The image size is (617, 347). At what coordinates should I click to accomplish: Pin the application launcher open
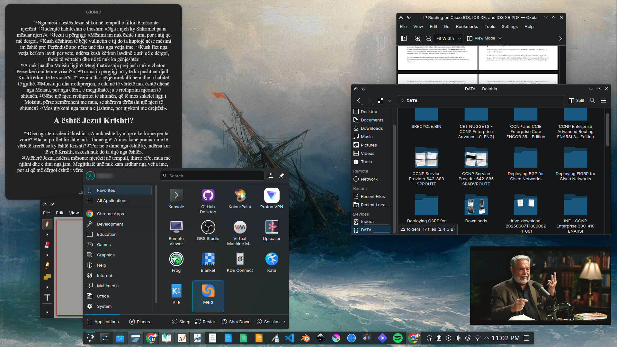(282, 176)
